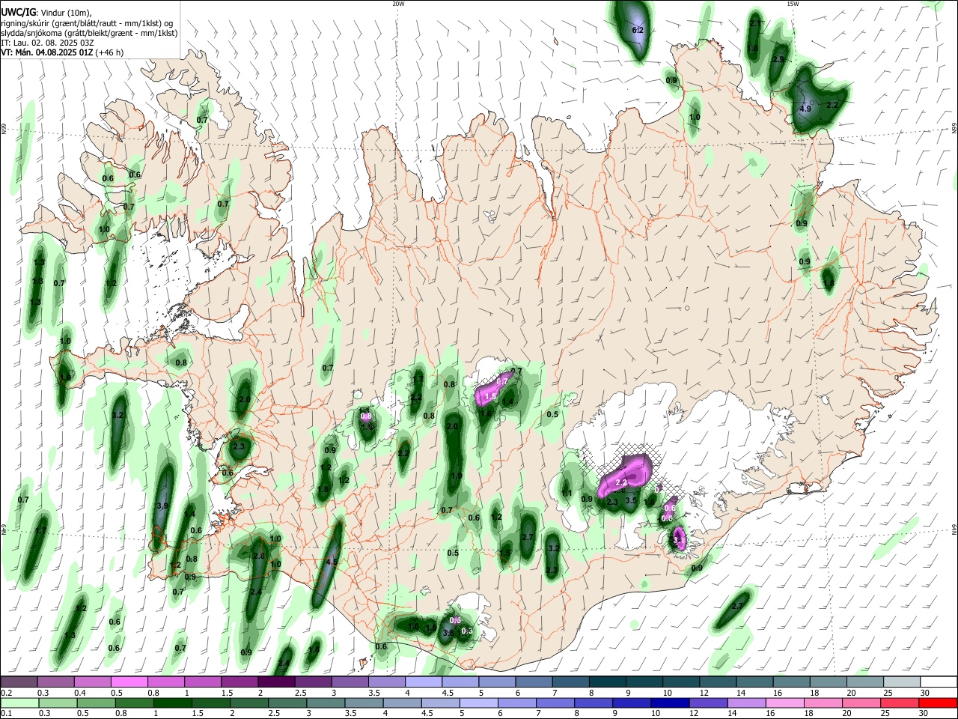Click the 2.9 precipitation value on the map
The height and width of the screenshot is (719, 958).
point(778,59)
